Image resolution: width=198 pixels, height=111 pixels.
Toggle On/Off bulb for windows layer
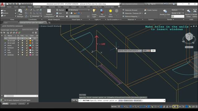(x=18, y=55)
